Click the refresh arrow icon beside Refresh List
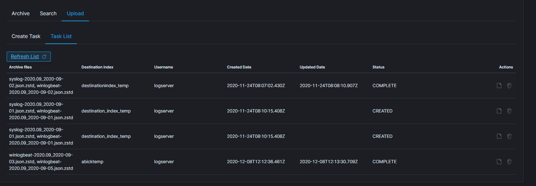Viewport: 536px width, 186px height. click(x=44, y=57)
